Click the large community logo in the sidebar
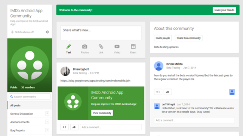 [30, 65]
